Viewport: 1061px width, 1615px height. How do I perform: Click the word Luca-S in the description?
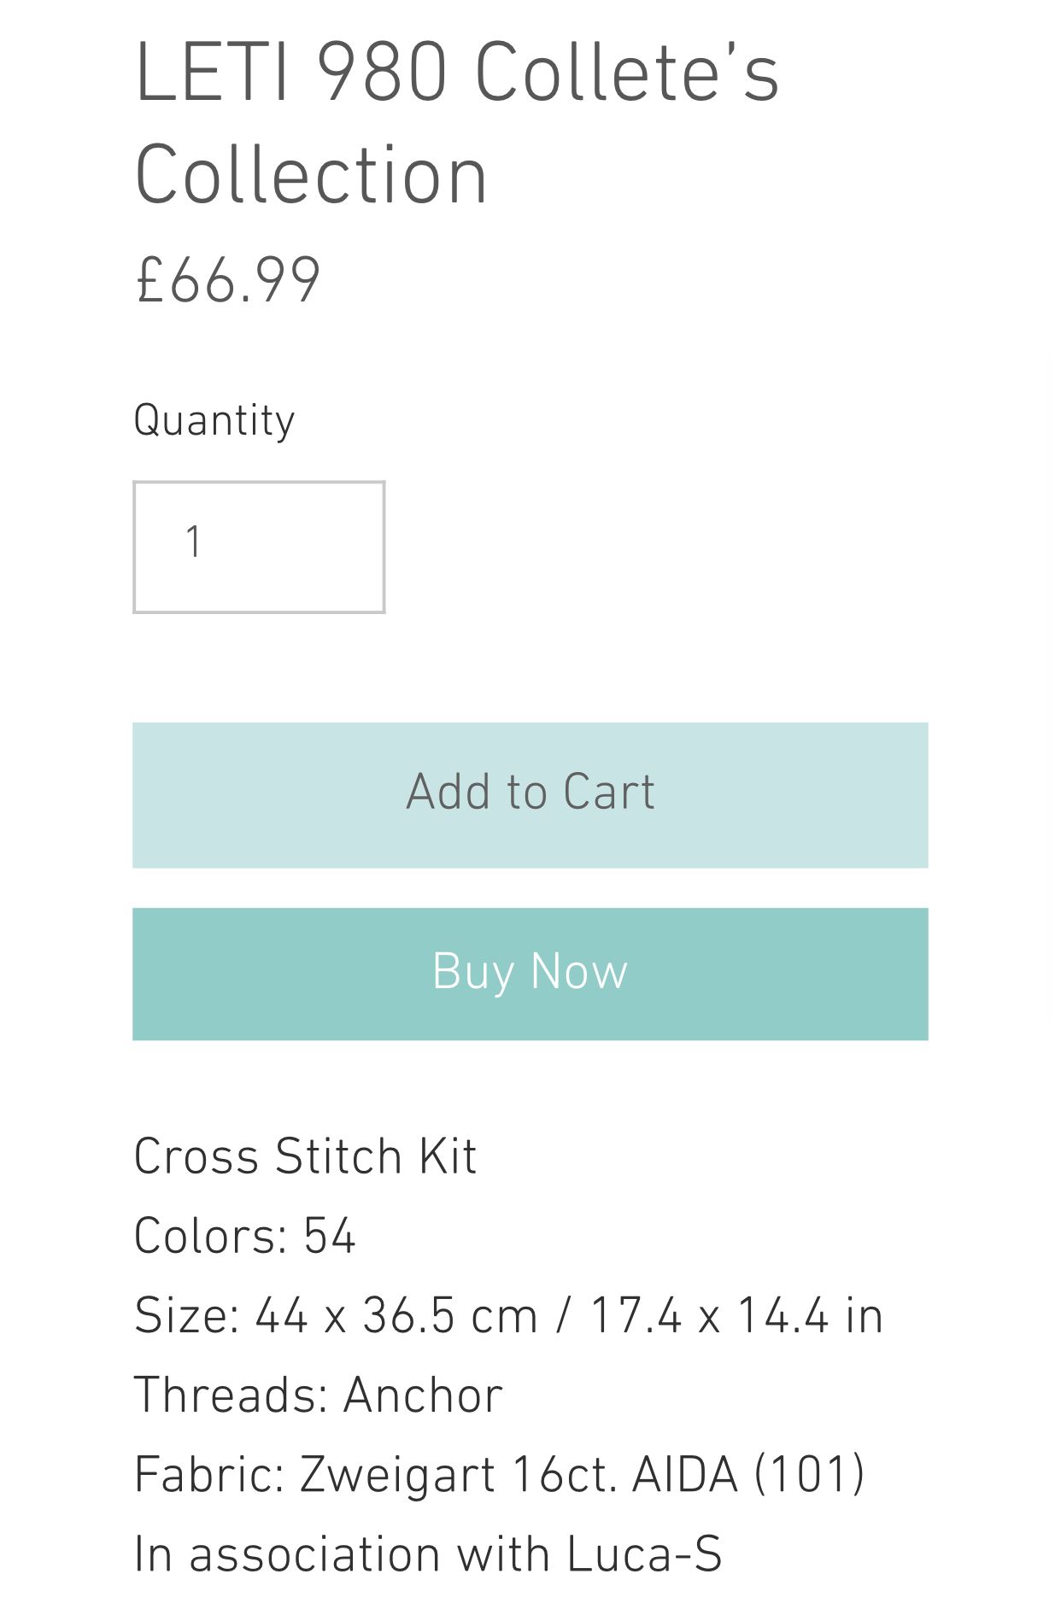(x=644, y=1554)
